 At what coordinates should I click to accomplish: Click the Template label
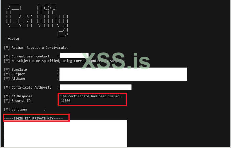(19, 70)
